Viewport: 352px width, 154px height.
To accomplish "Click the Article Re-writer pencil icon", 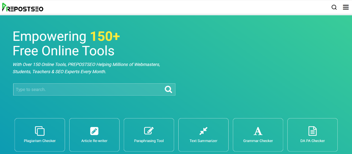I will pos(94,131).
